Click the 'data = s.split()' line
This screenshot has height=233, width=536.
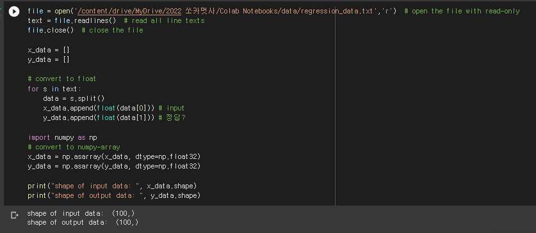(74, 98)
